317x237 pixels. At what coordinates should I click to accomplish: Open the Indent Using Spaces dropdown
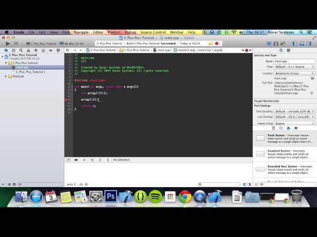[294, 123]
